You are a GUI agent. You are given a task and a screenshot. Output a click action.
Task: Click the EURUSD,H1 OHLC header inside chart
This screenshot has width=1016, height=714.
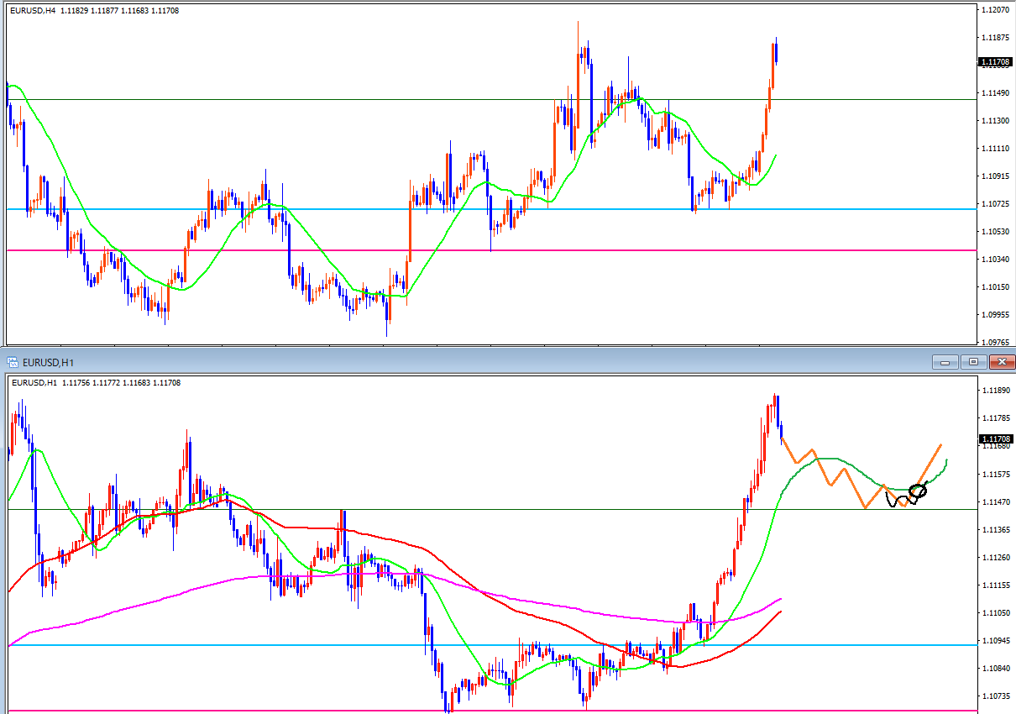(95, 383)
